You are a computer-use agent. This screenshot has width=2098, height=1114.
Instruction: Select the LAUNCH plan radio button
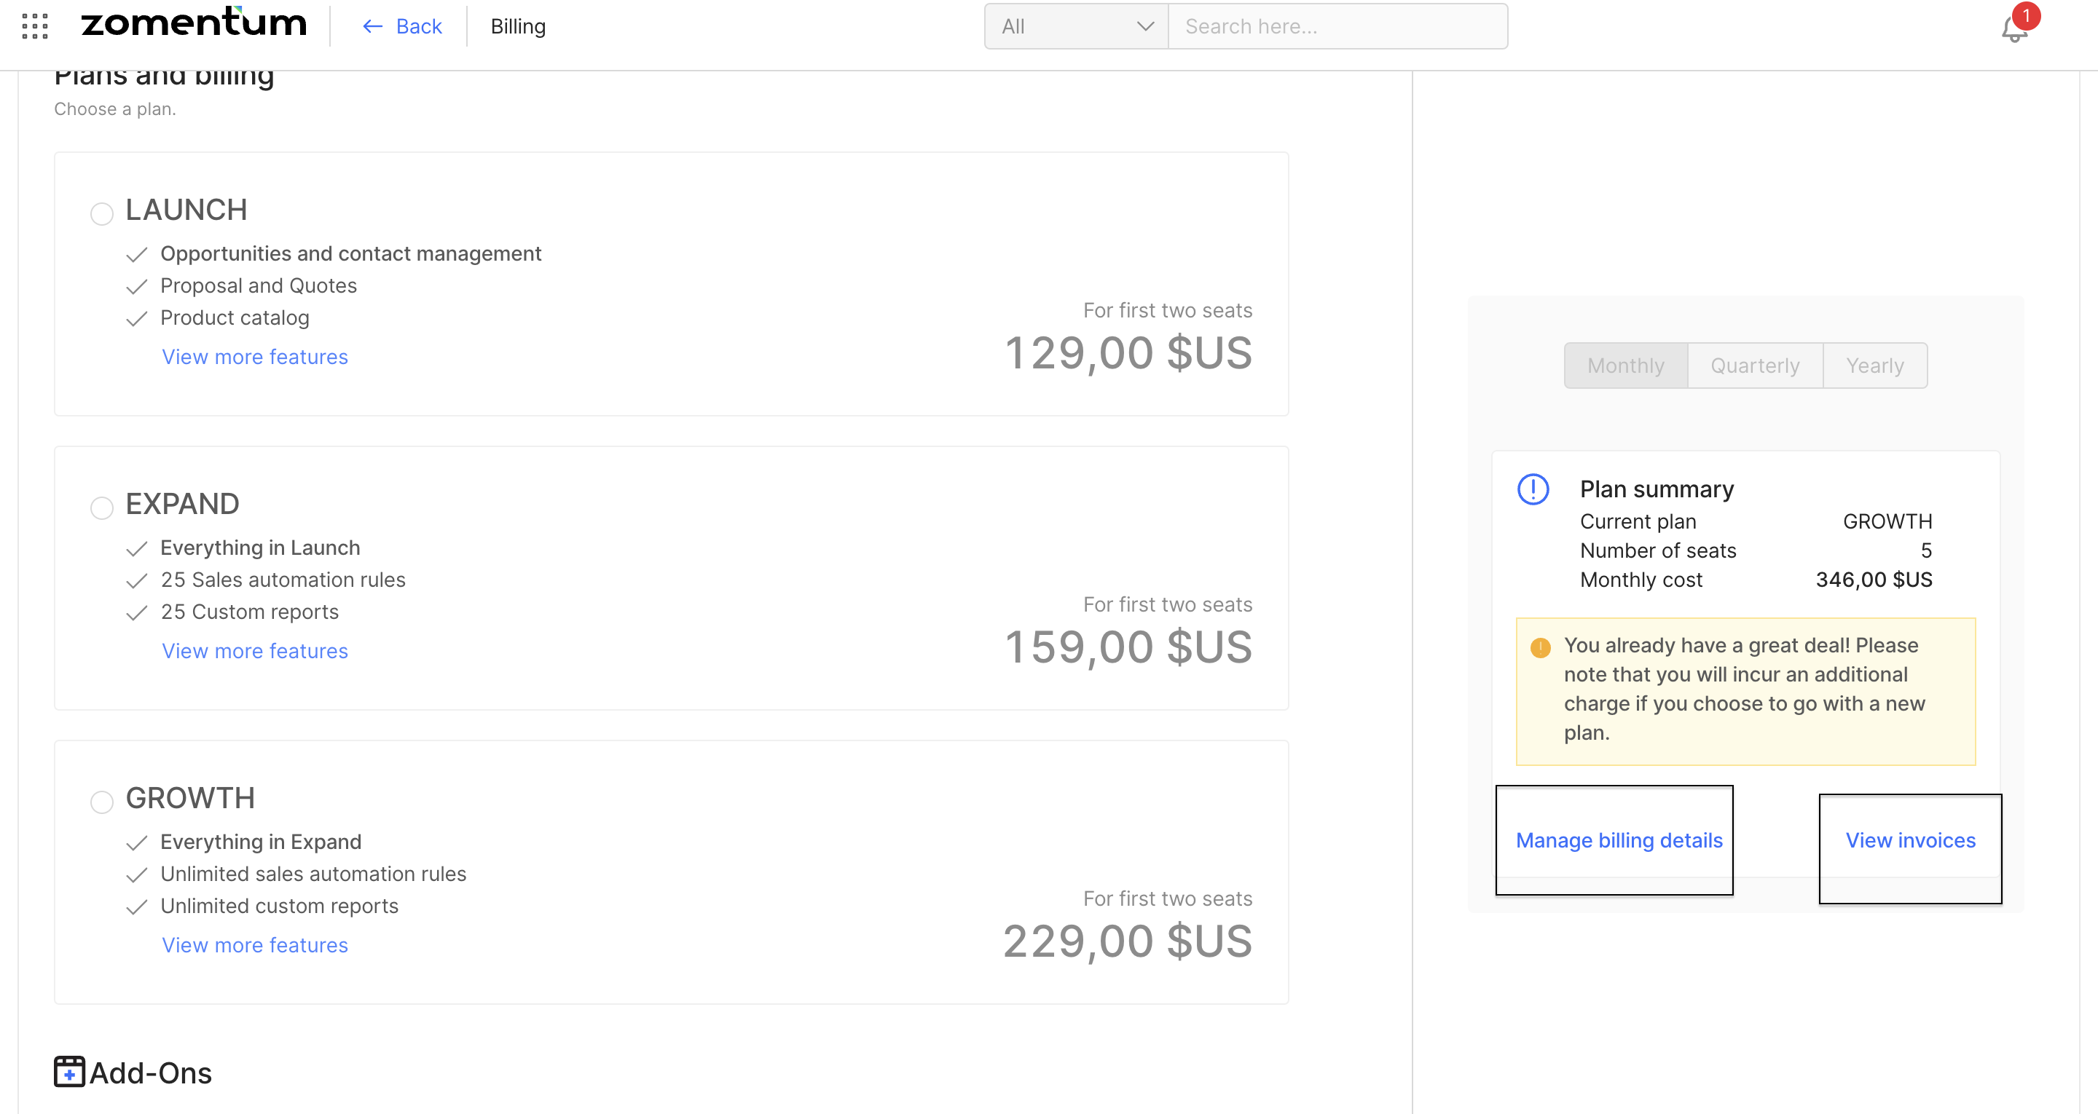pos(102,214)
